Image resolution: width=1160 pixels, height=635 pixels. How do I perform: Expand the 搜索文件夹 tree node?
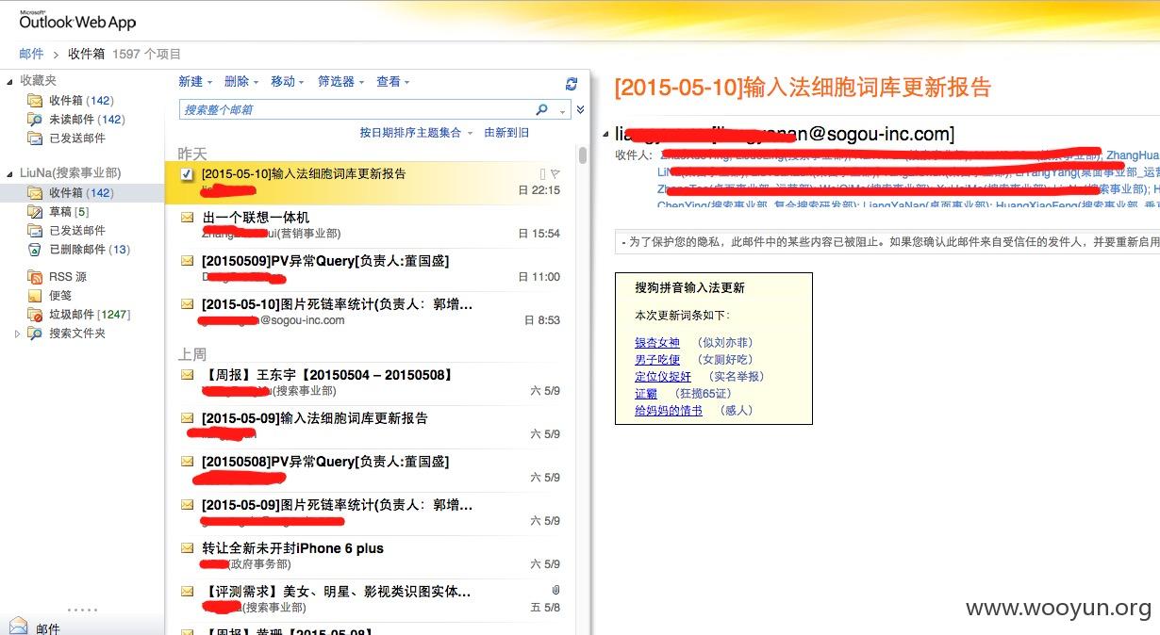(x=18, y=334)
